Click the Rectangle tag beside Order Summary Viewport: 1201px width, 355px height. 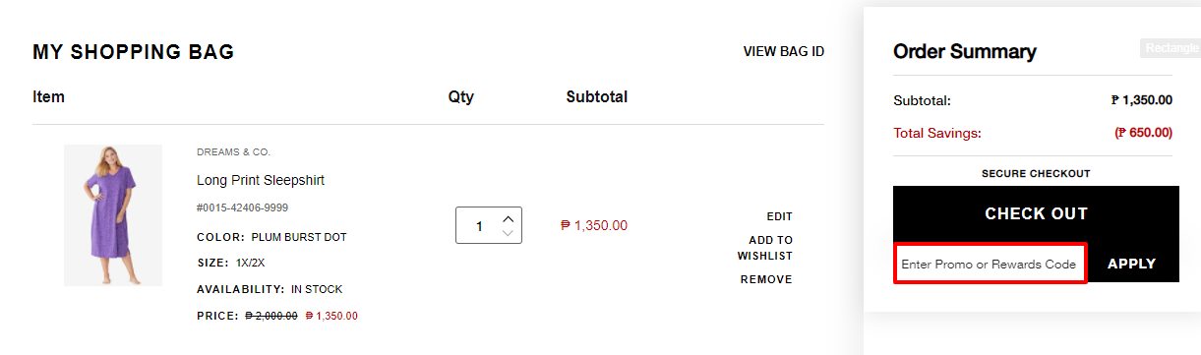point(1170,47)
